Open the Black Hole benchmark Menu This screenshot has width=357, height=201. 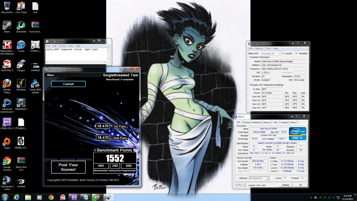pyautogui.click(x=51, y=75)
